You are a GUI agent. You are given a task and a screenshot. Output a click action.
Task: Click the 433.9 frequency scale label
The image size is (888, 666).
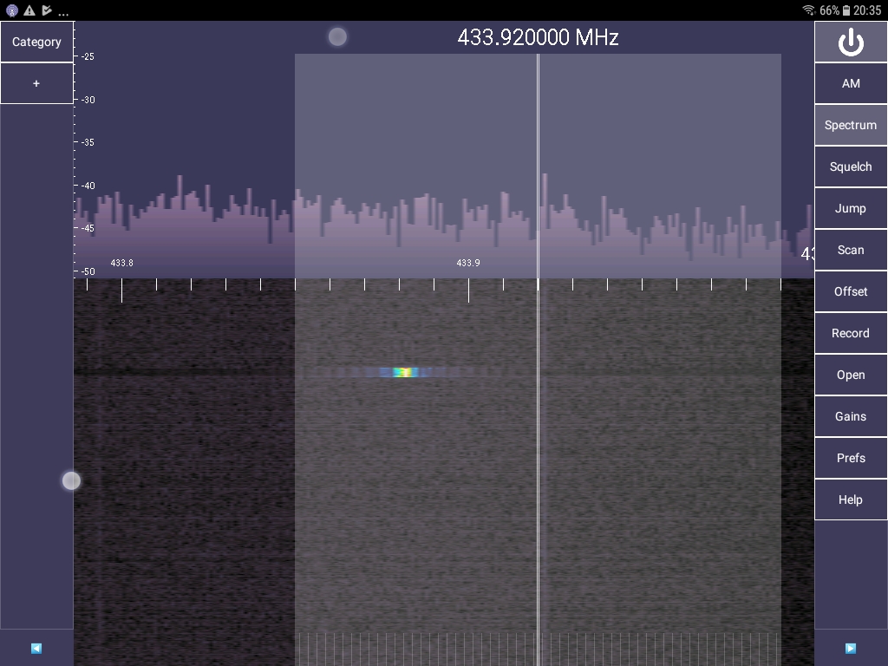467,263
